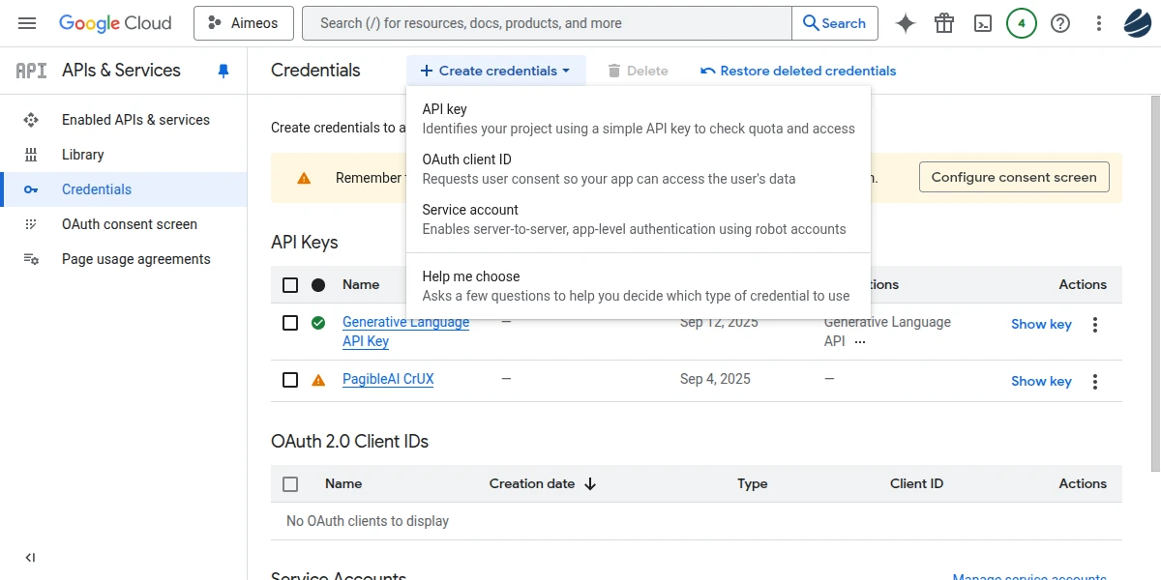Open more actions for PagibleAI CrUX key
Screen dimensions: 1161x580
coord(1095,381)
